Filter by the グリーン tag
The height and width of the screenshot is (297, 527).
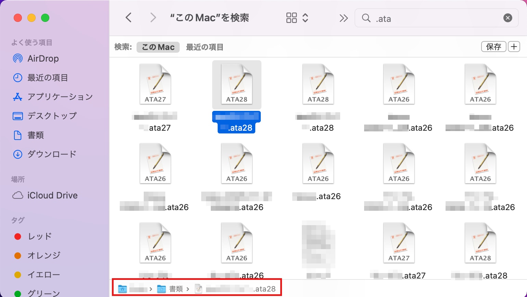coord(37,293)
